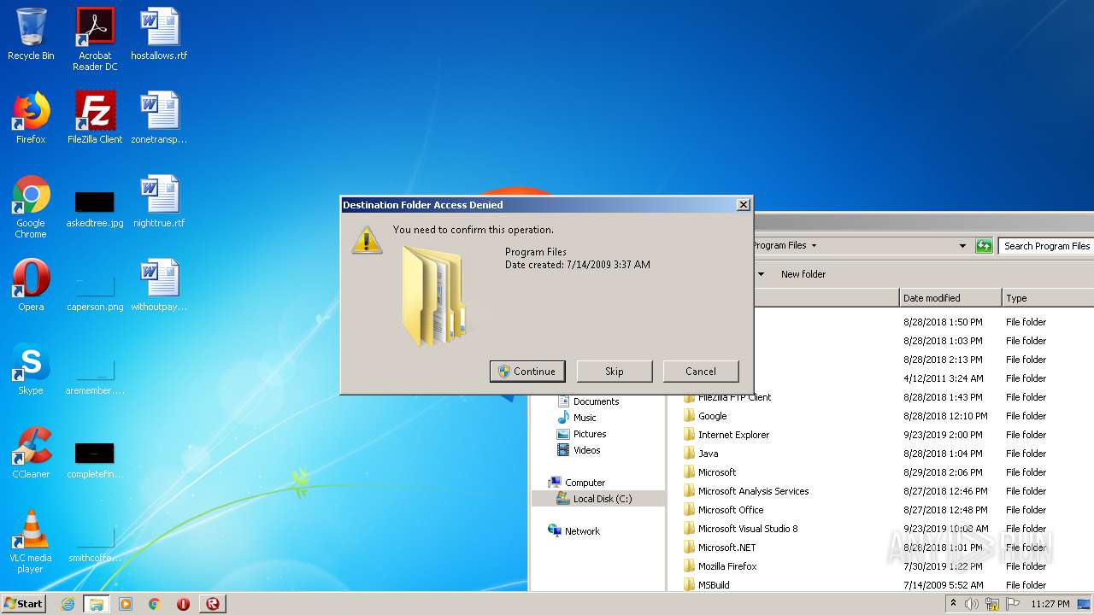Launch Skype desktop shortcut

pyautogui.click(x=31, y=370)
